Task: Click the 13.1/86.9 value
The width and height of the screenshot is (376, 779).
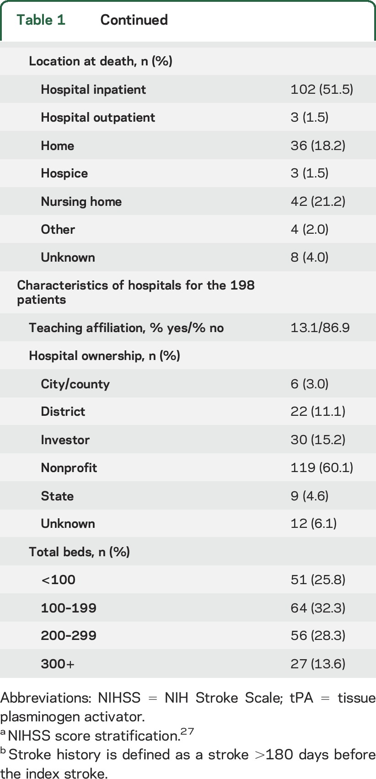Action: [320, 328]
